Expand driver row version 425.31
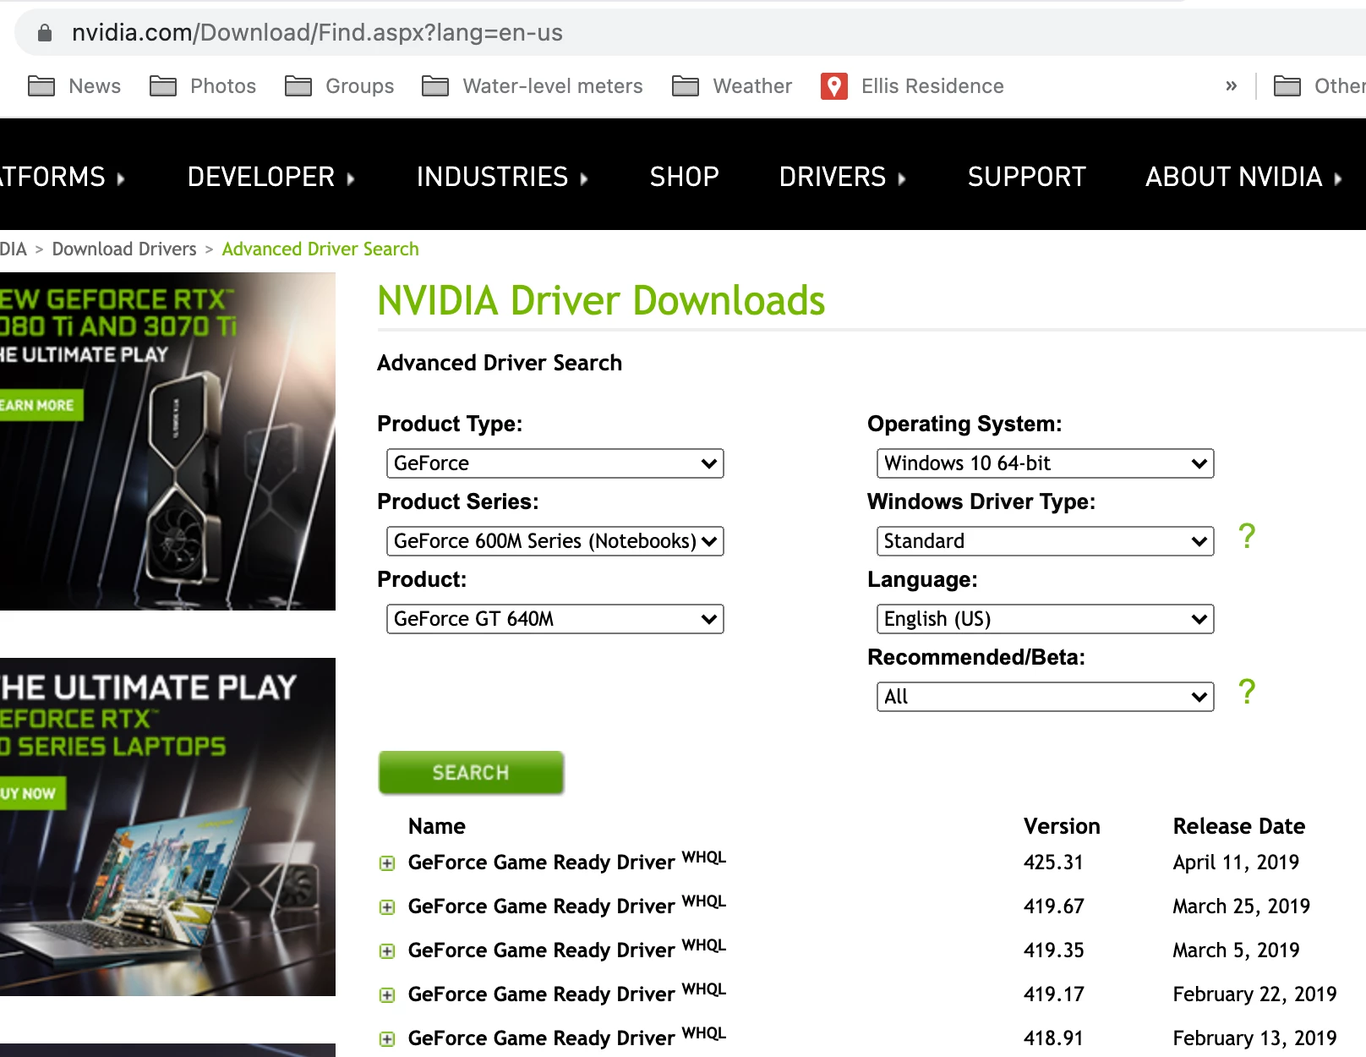The image size is (1366, 1057). 387,863
